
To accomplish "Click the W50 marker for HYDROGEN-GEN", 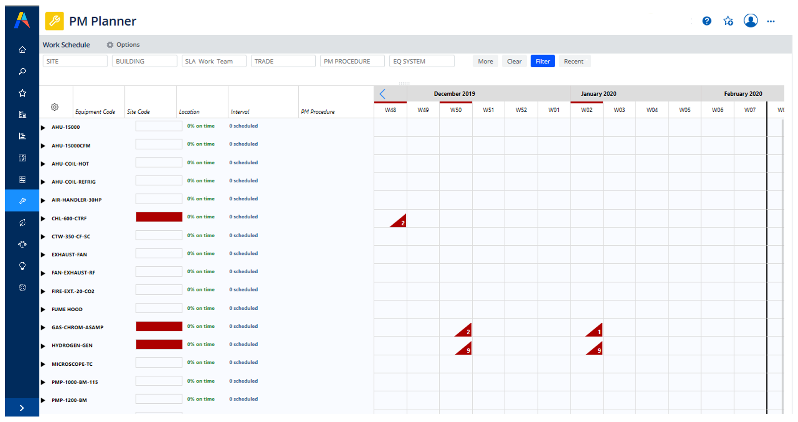I will 464,349.
